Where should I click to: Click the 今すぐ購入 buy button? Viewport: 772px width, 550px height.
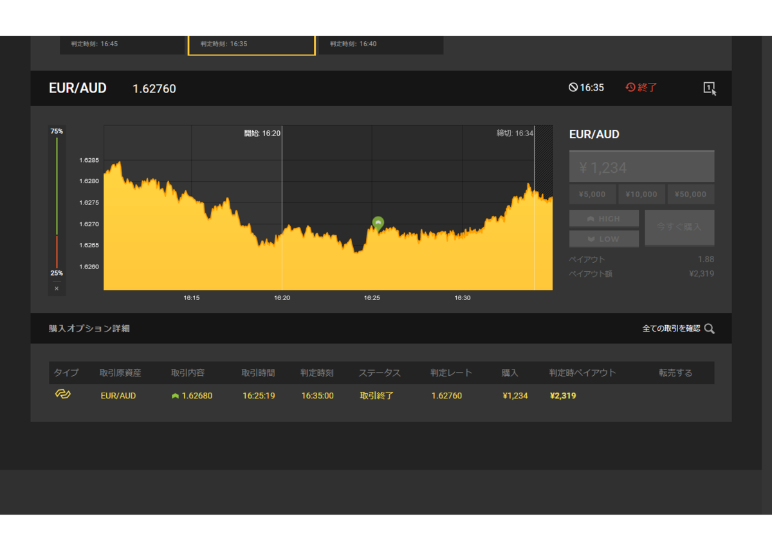click(x=679, y=227)
